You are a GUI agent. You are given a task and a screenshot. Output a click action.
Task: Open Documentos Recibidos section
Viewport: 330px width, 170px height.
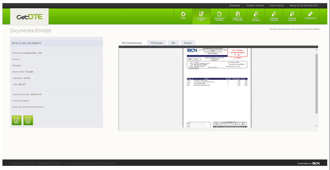(219, 16)
